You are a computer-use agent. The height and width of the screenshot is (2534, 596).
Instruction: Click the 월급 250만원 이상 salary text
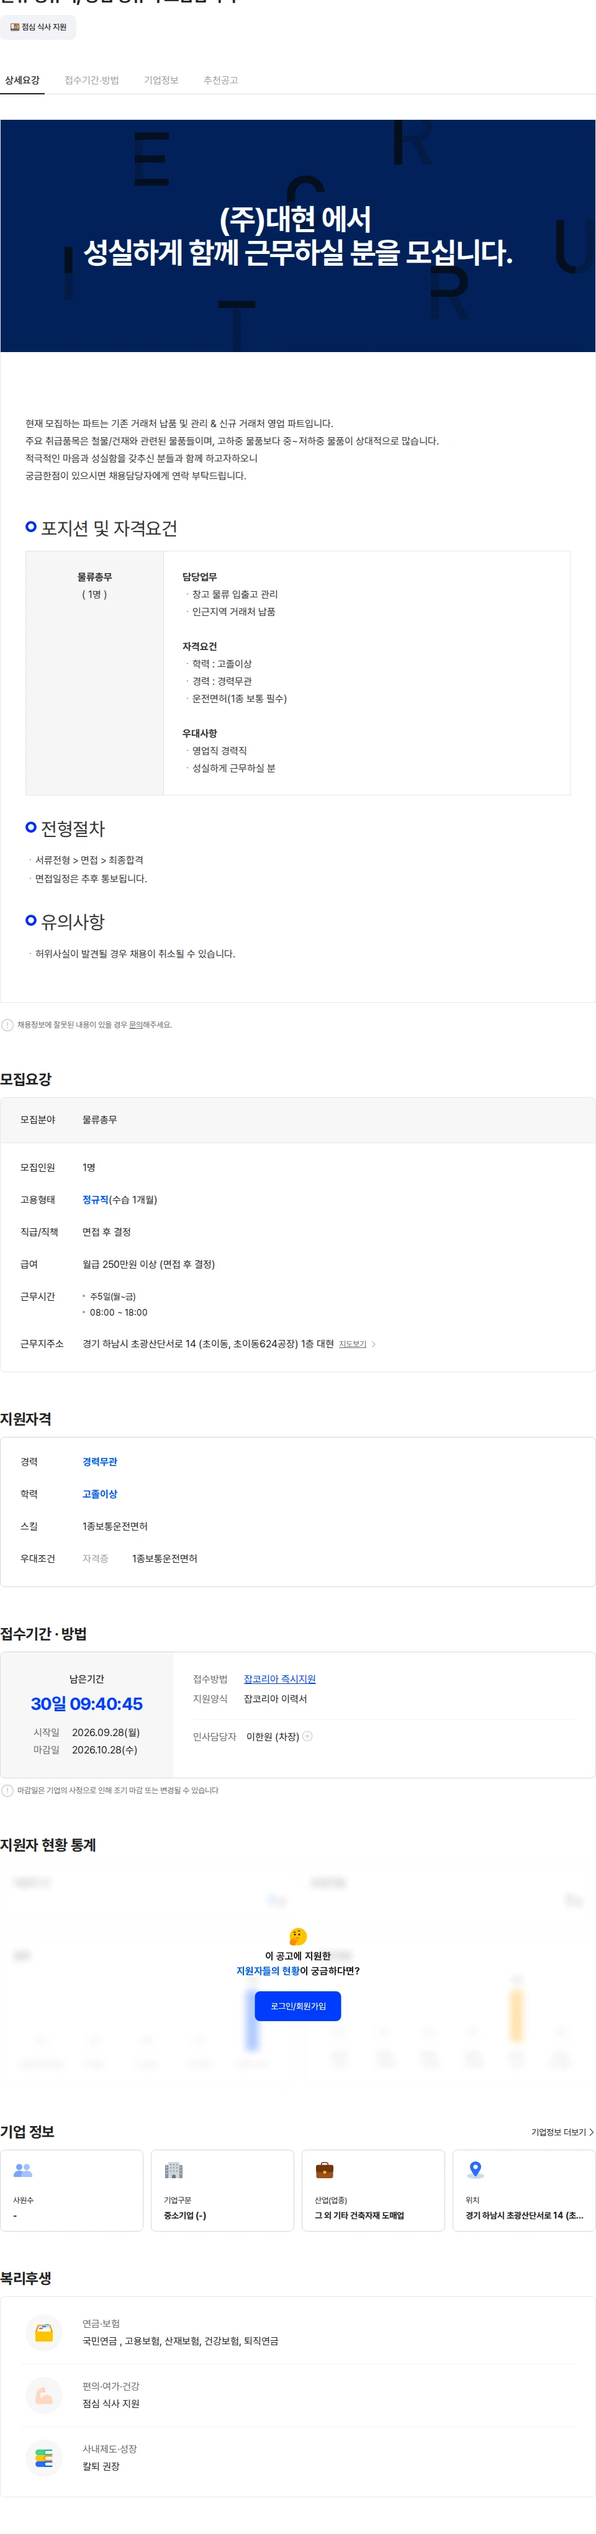pos(148,1265)
